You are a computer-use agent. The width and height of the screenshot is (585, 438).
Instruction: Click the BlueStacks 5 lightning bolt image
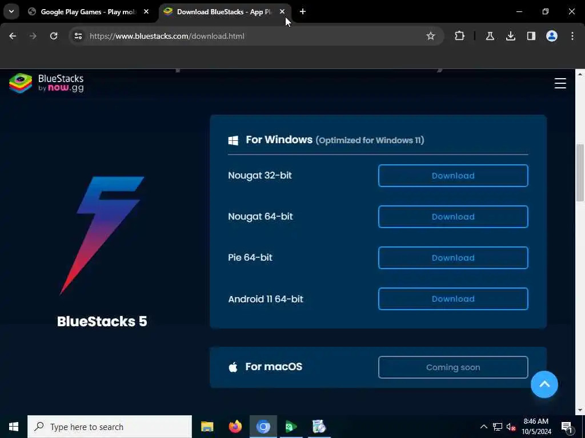click(x=102, y=236)
